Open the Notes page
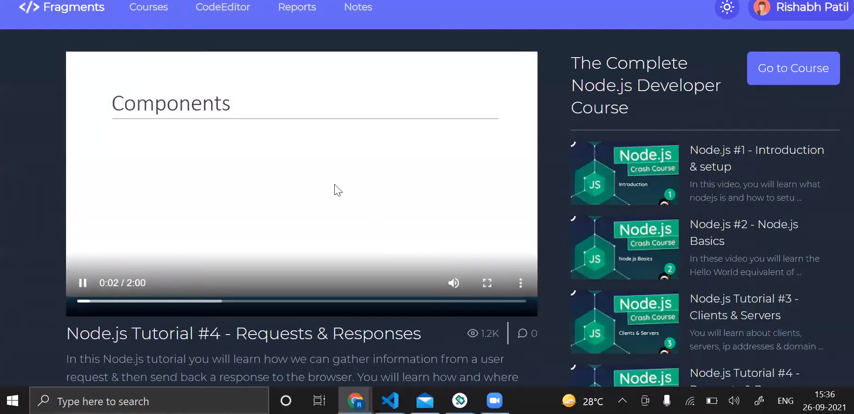Image resolution: width=854 pixels, height=414 pixels. [358, 7]
